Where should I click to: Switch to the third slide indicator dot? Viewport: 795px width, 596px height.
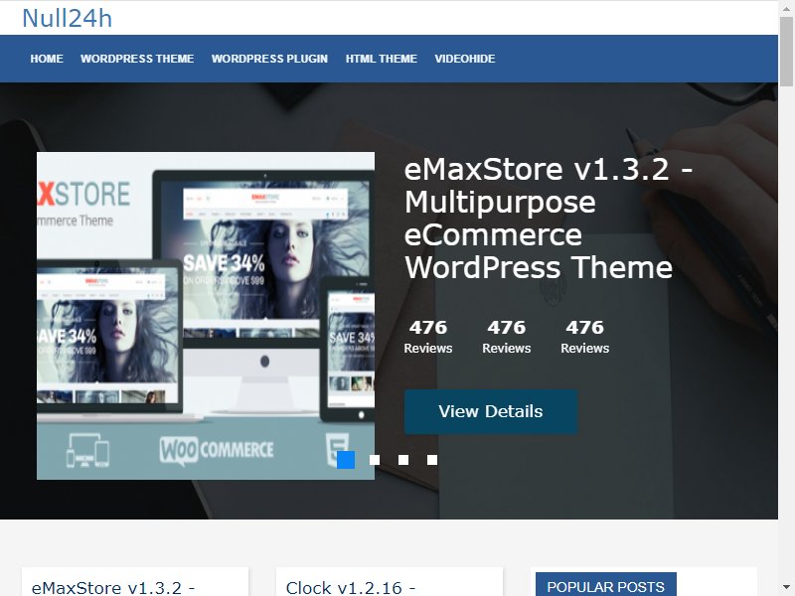pyautogui.click(x=403, y=460)
